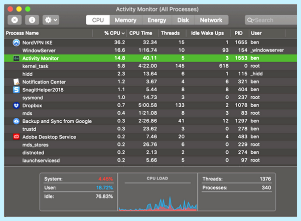Sort by Threads column header

coord(170,33)
